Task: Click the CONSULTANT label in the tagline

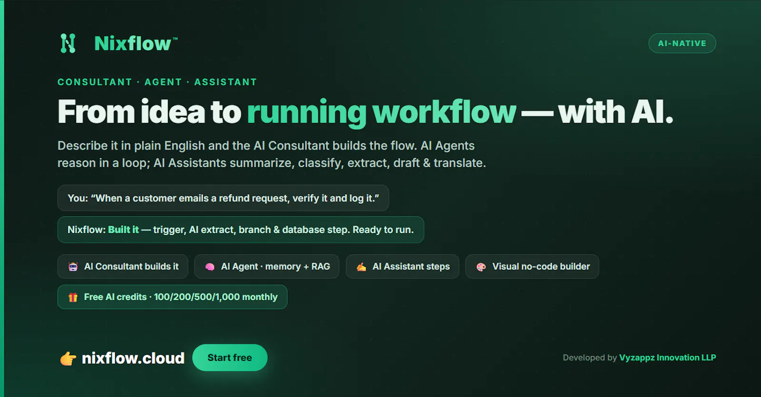Action: click(x=95, y=82)
